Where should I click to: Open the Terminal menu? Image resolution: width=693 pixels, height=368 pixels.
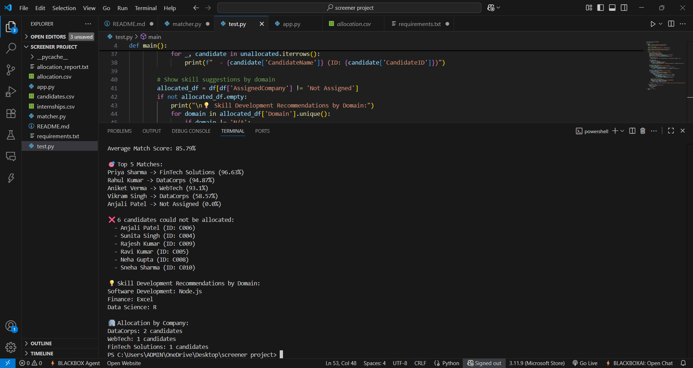point(146,8)
